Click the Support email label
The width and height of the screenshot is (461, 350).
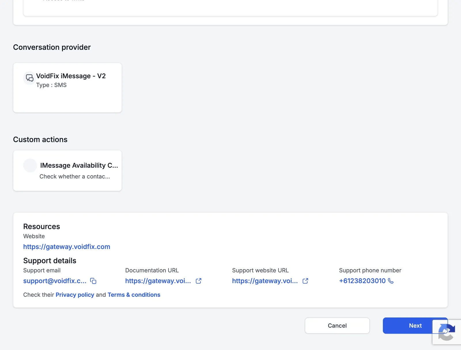coord(42,271)
